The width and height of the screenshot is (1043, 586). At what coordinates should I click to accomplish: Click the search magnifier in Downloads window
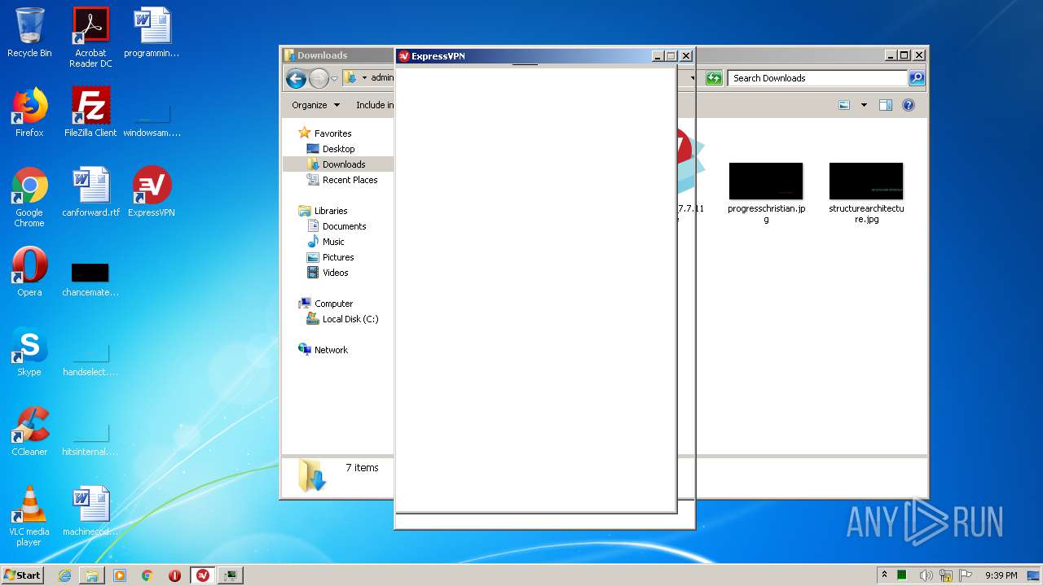pos(917,78)
